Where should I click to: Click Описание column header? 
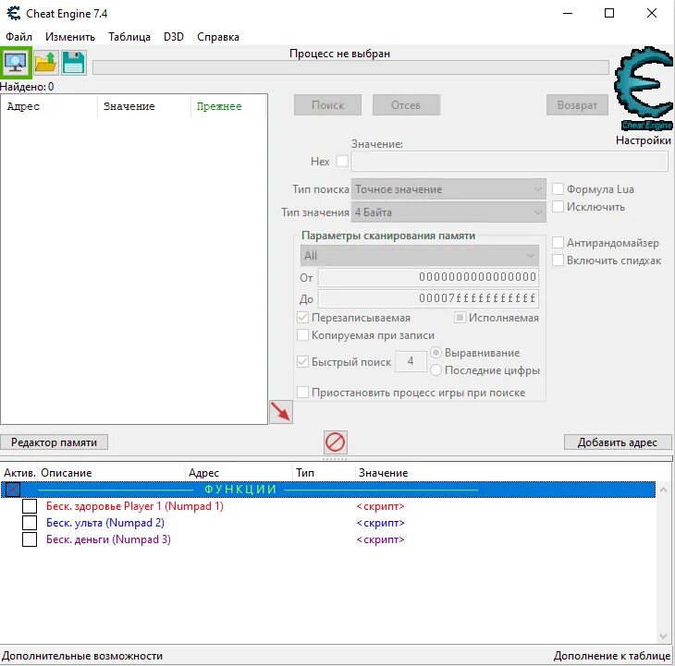111,473
